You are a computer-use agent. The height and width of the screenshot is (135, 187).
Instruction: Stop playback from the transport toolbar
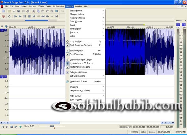point(29,16)
